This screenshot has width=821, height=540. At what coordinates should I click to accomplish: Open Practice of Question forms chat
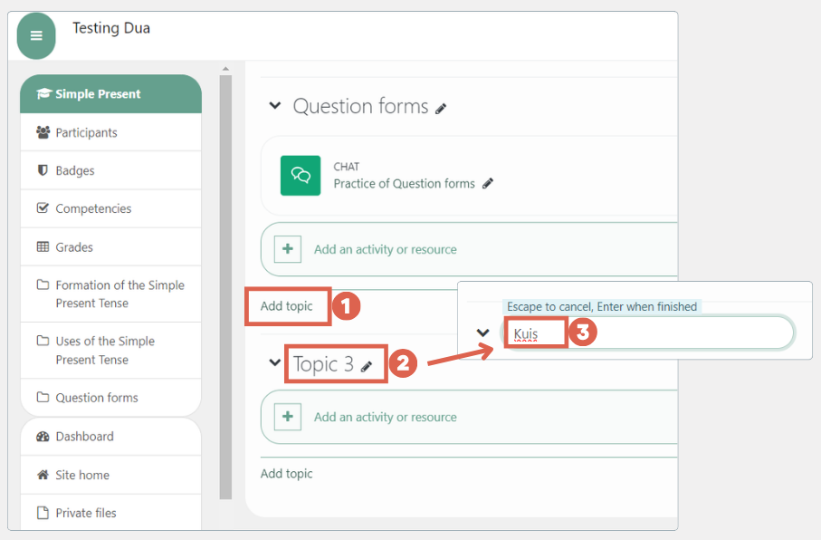pyautogui.click(x=404, y=184)
